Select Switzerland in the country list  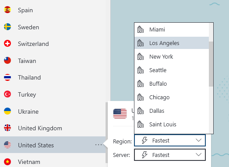pos(53,44)
